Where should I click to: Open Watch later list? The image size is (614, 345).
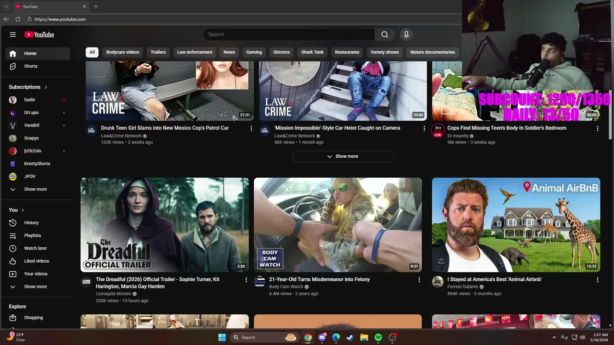click(x=38, y=248)
